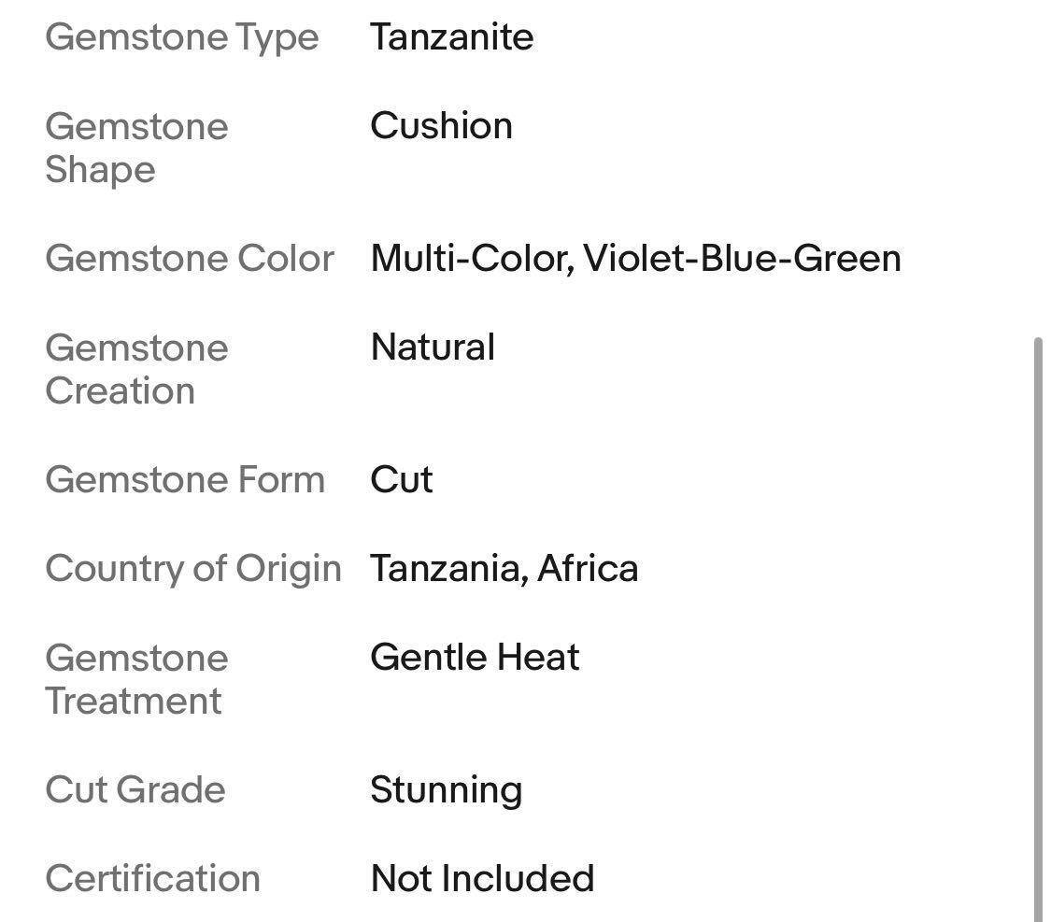Click the Cut Grade label
The height and width of the screenshot is (922, 1051).
tap(135, 789)
